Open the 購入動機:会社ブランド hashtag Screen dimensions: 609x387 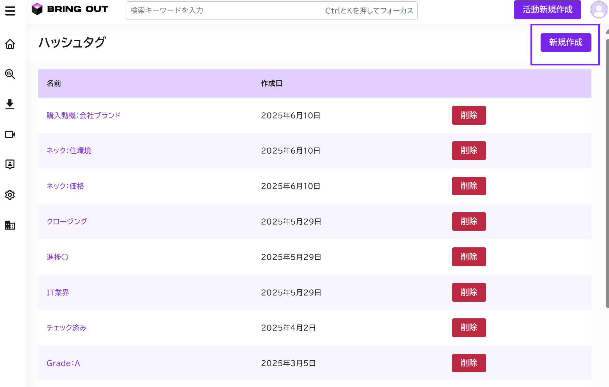pos(83,116)
